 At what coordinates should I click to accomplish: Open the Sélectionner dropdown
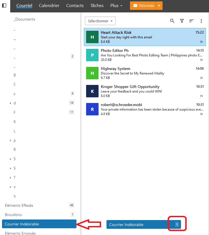pyautogui.click(x=100, y=21)
